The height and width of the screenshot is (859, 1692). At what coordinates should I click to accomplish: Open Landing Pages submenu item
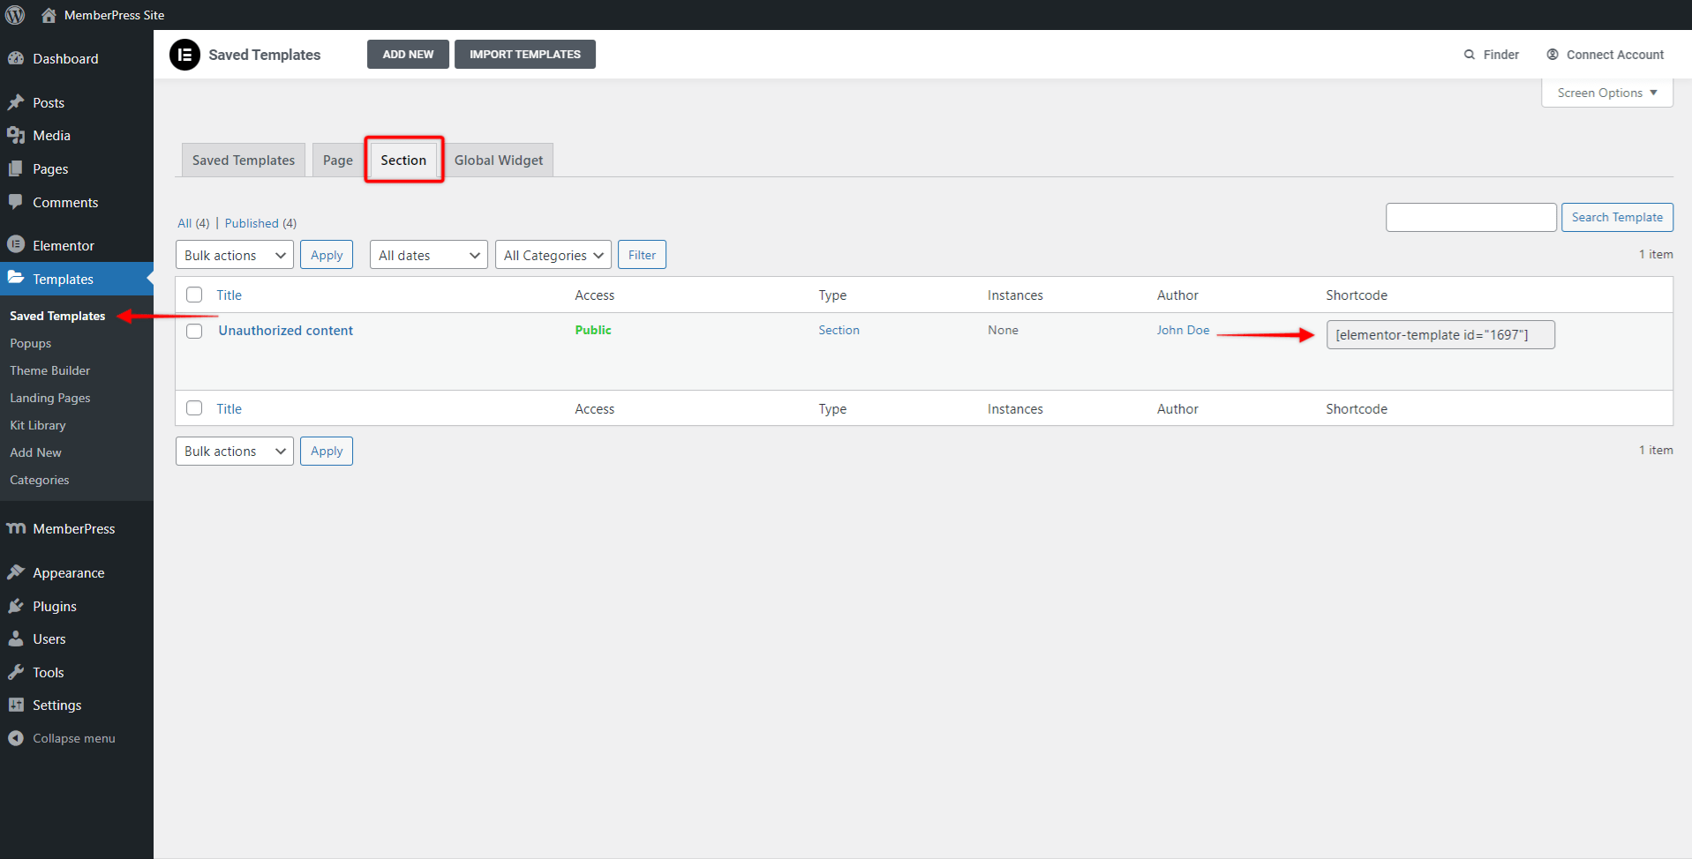(50, 398)
